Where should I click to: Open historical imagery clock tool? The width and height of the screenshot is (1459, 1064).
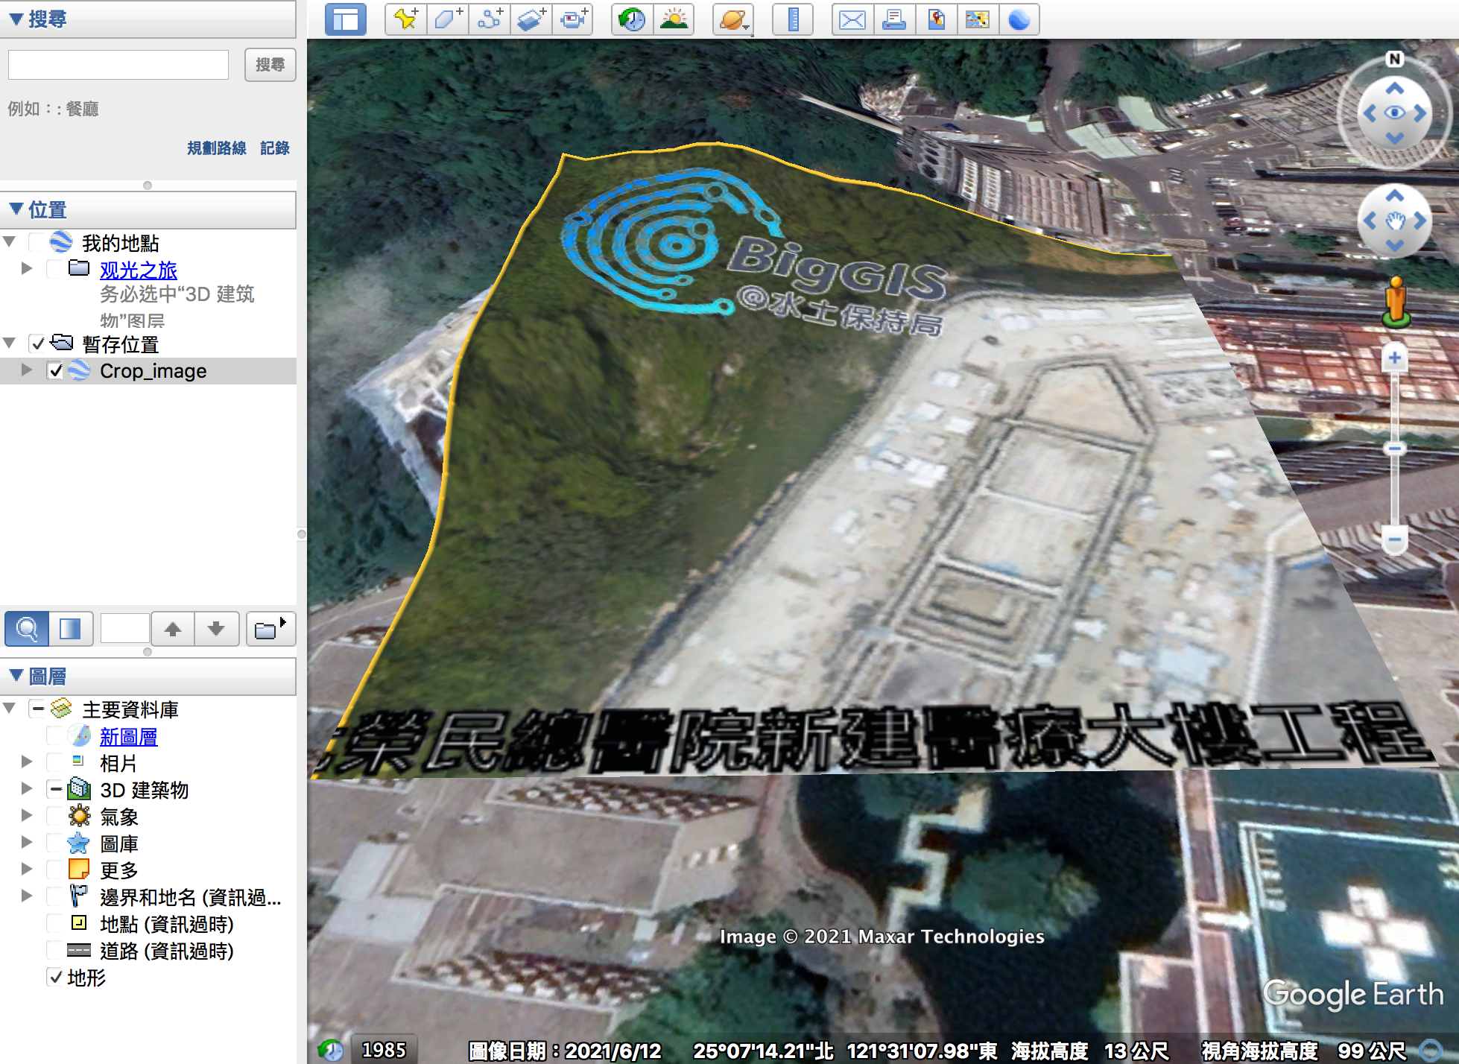click(x=632, y=19)
